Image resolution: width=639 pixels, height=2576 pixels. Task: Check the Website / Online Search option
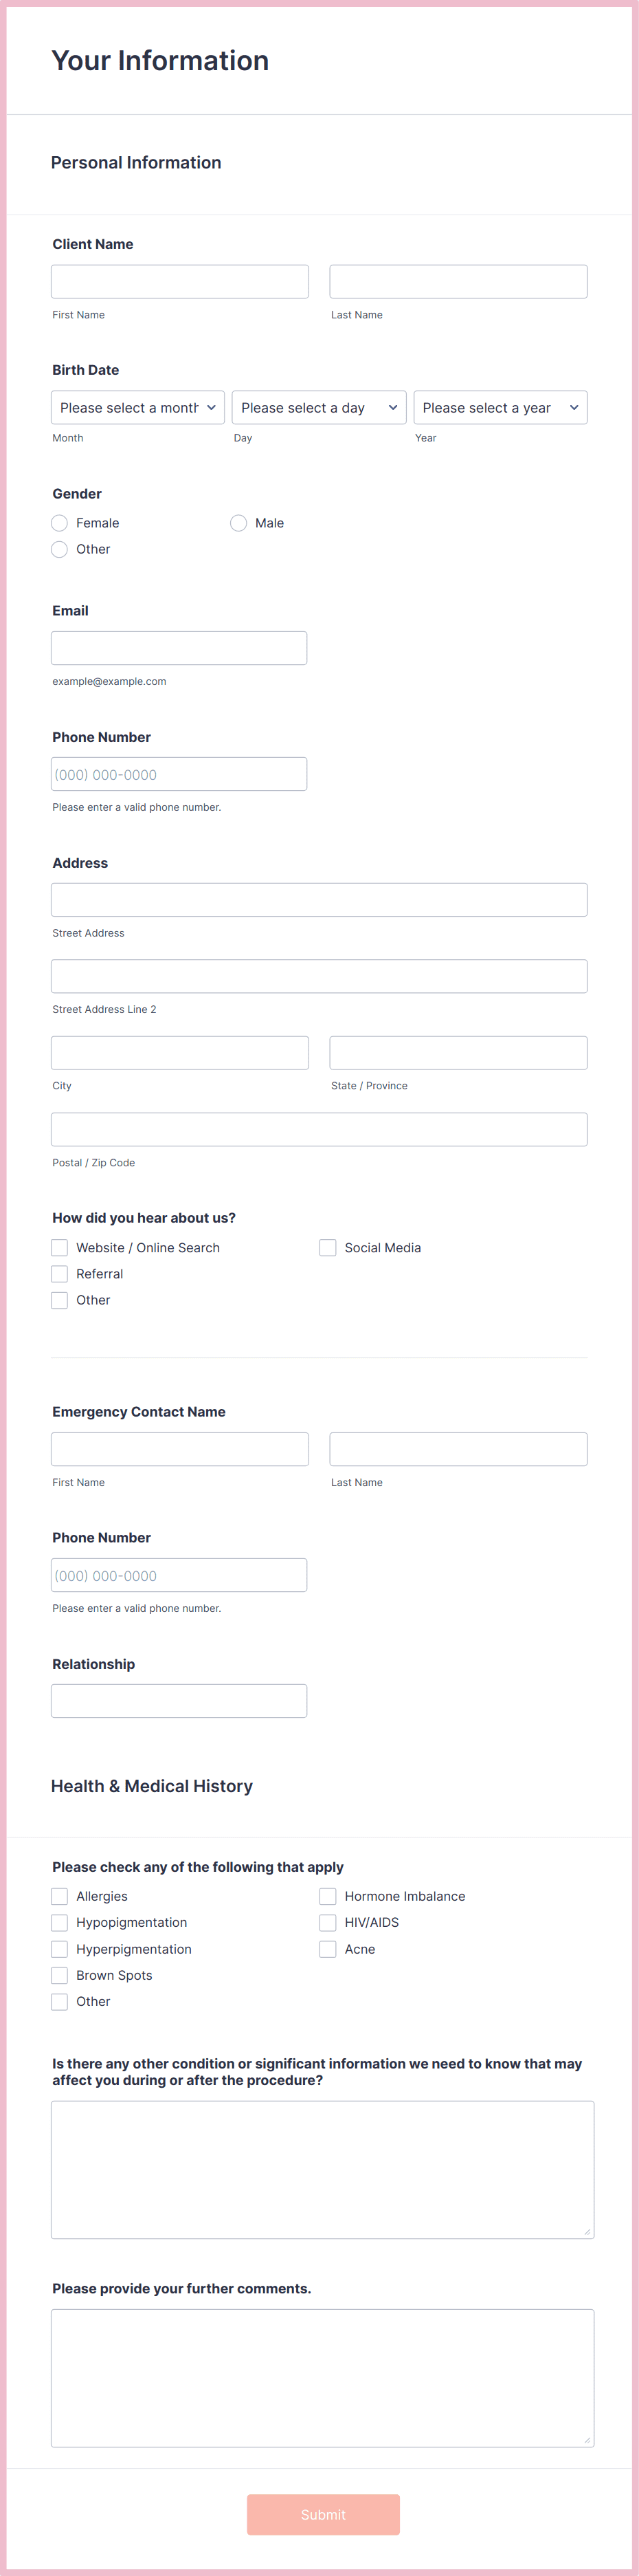tap(59, 1247)
